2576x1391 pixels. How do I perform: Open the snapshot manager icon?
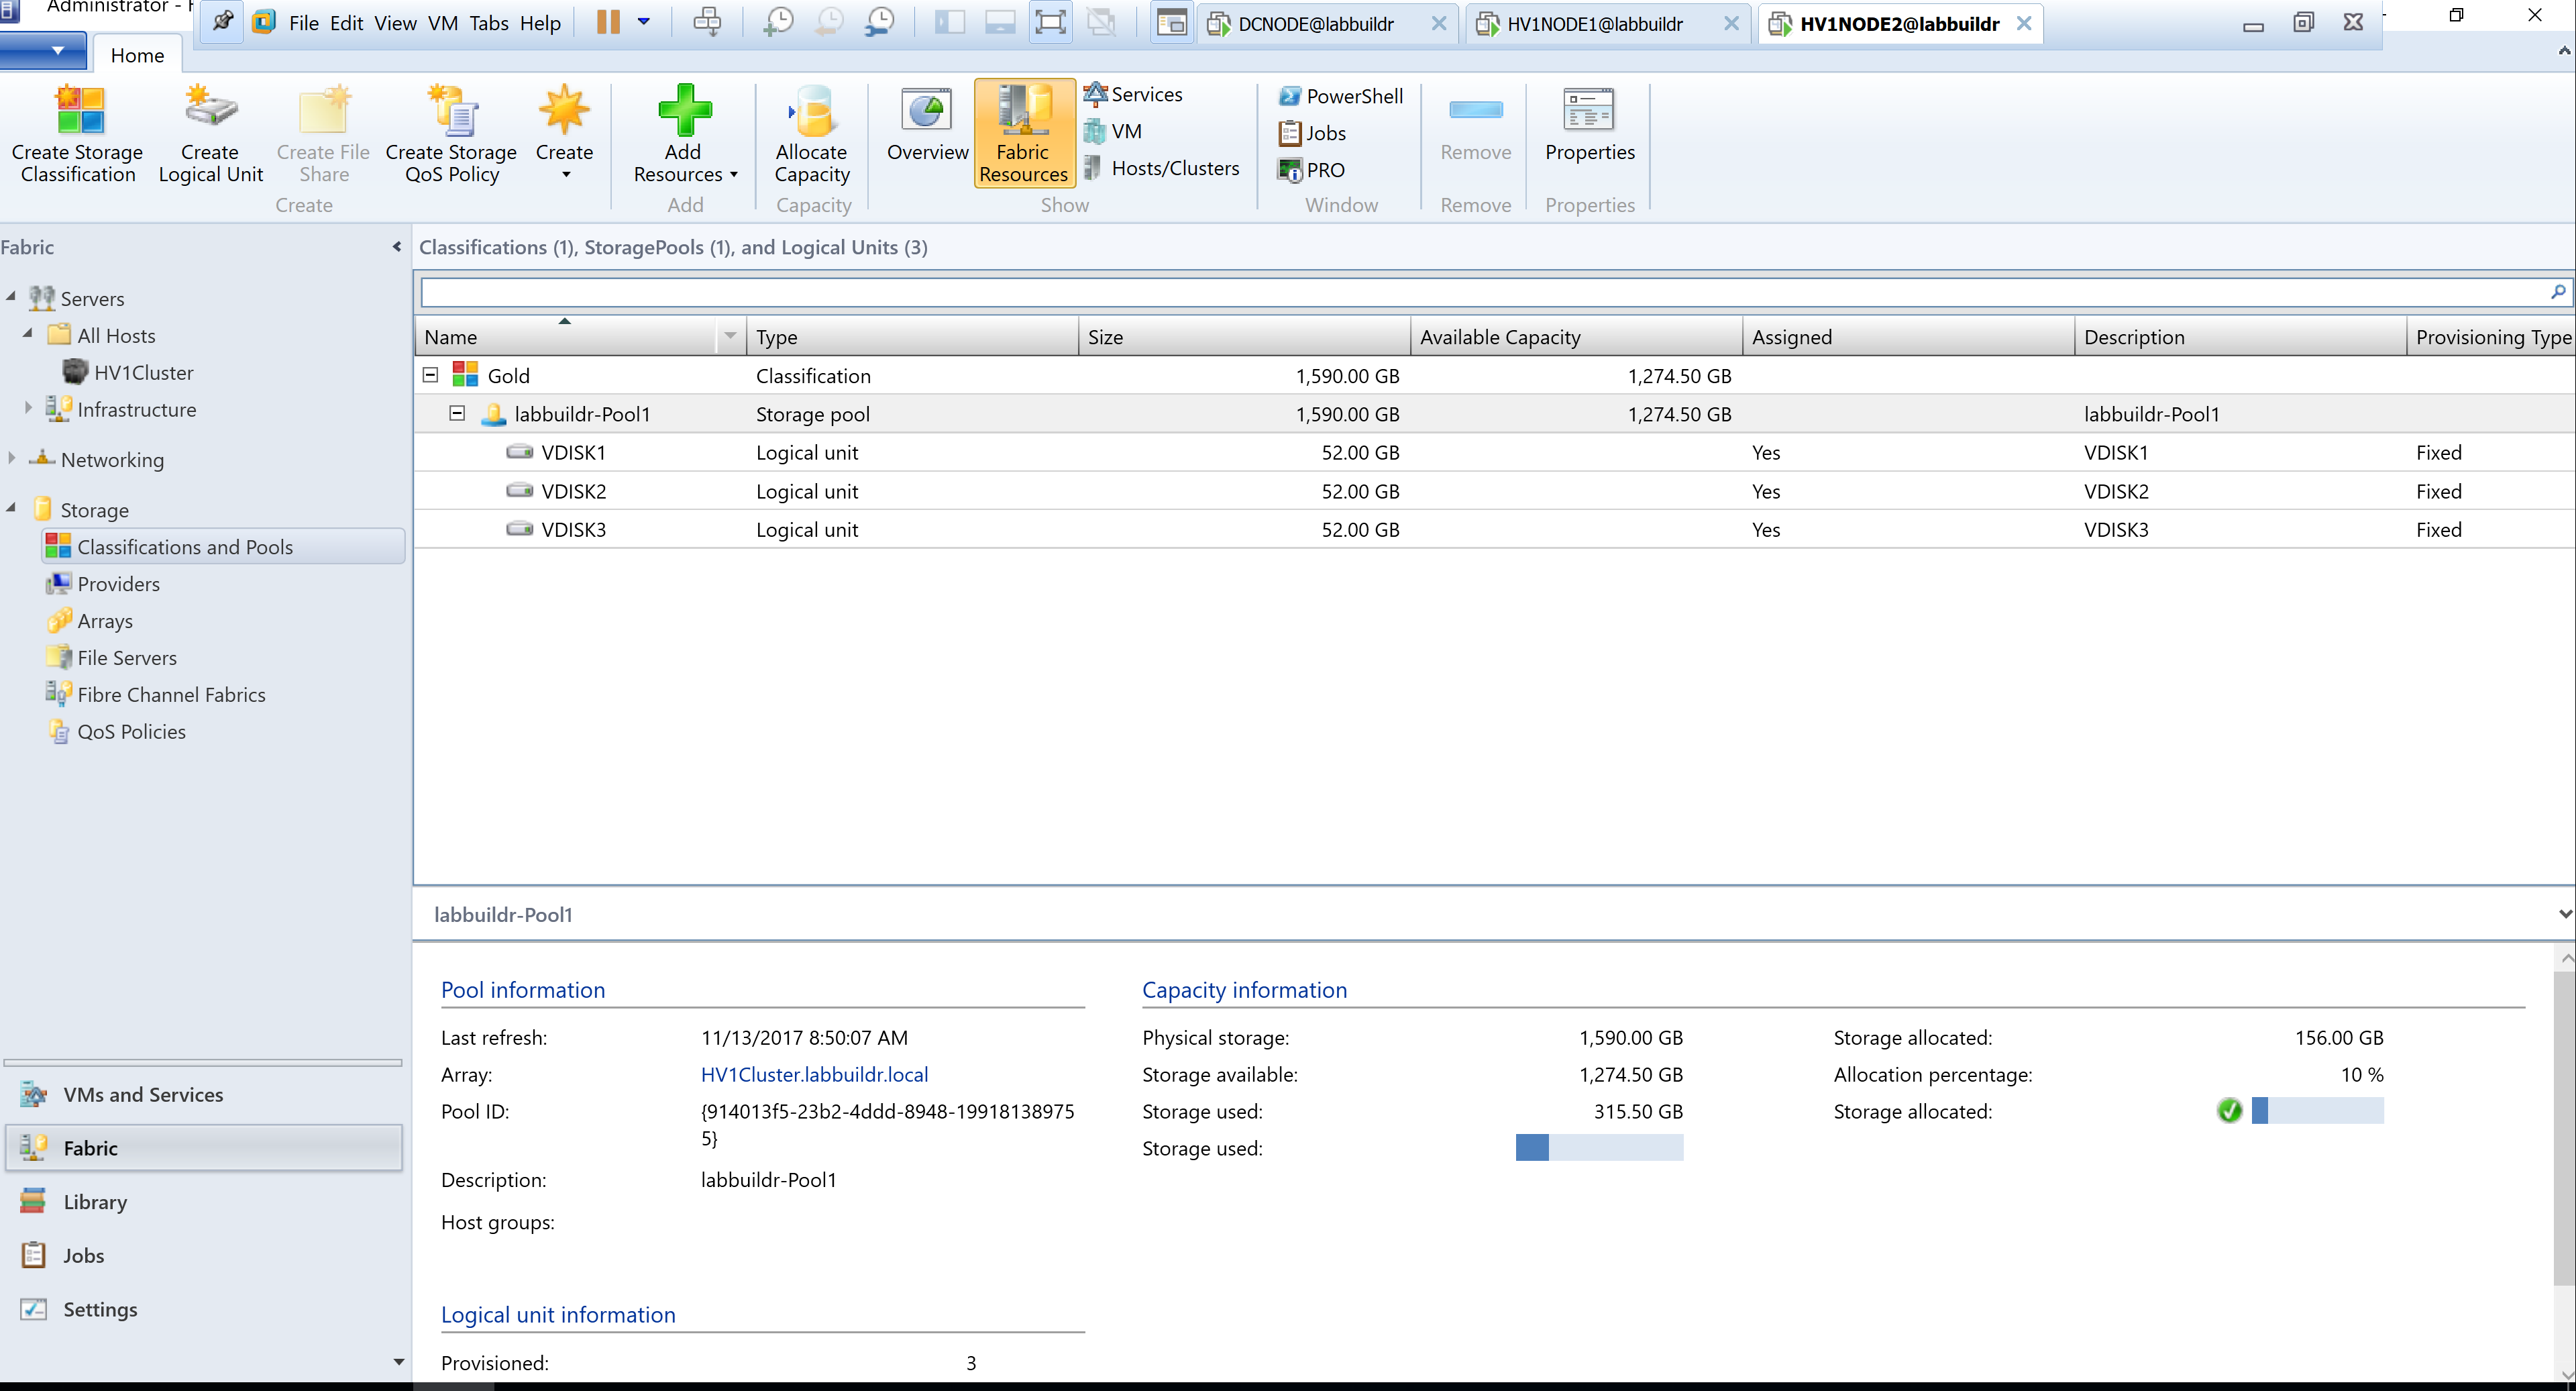[x=879, y=22]
